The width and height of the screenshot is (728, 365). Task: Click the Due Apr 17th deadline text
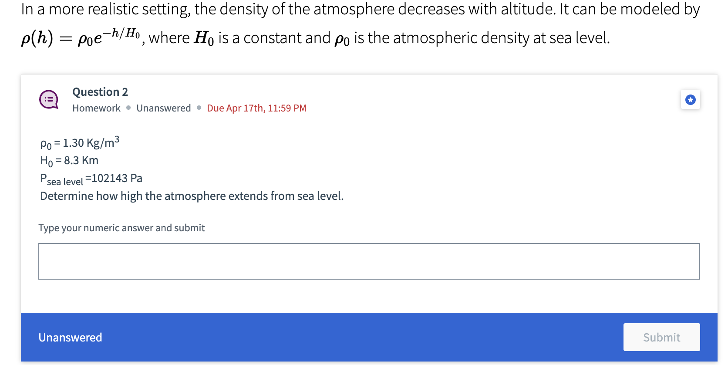256,108
